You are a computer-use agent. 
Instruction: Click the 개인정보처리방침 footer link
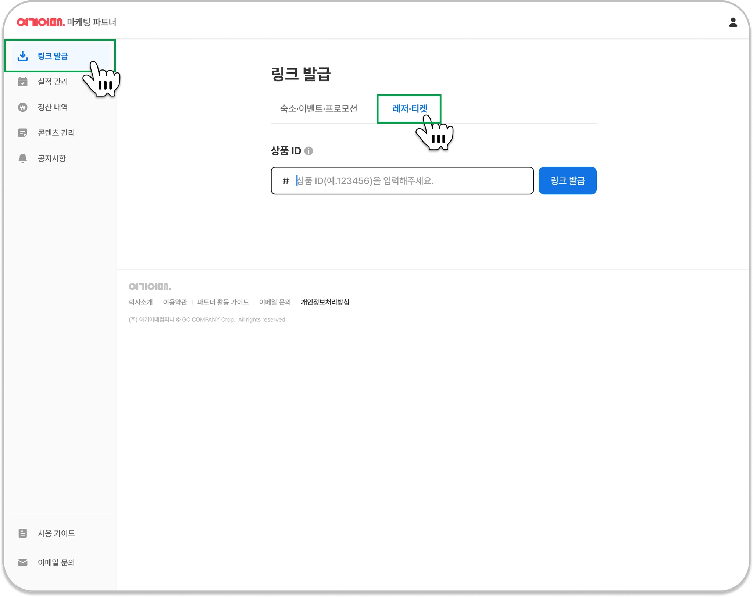[x=325, y=302]
